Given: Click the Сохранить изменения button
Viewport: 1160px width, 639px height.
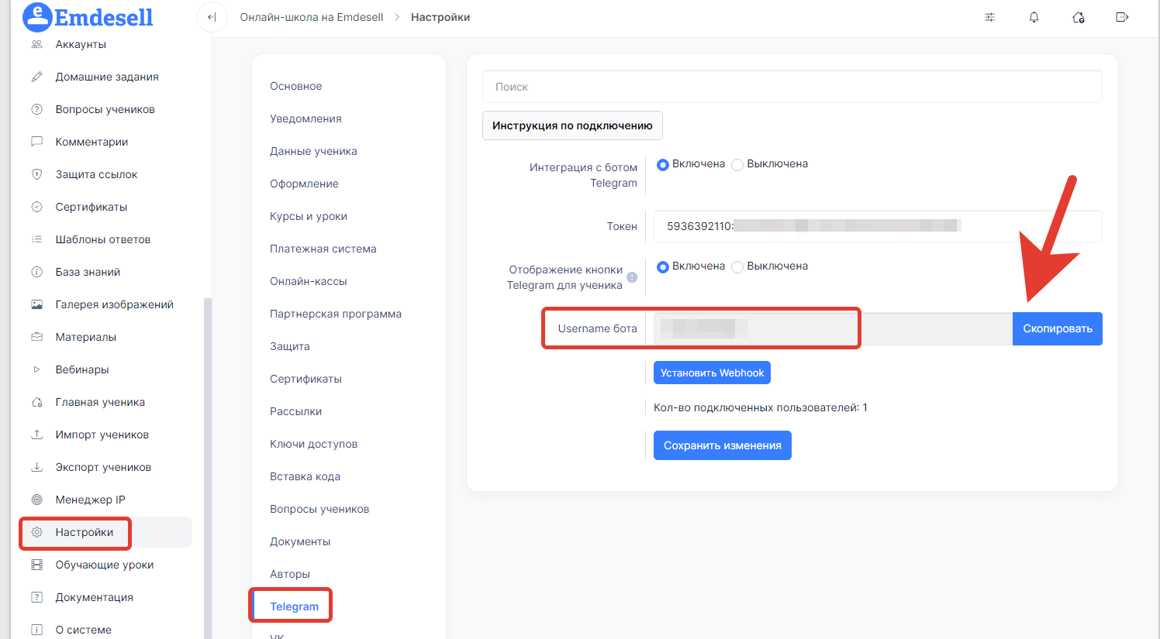Looking at the screenshot, I should tap(723, 445).
